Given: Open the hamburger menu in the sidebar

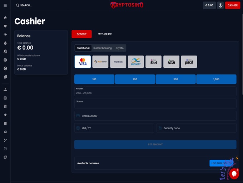Looking at the screenshot, I should [x=5, y=5].
